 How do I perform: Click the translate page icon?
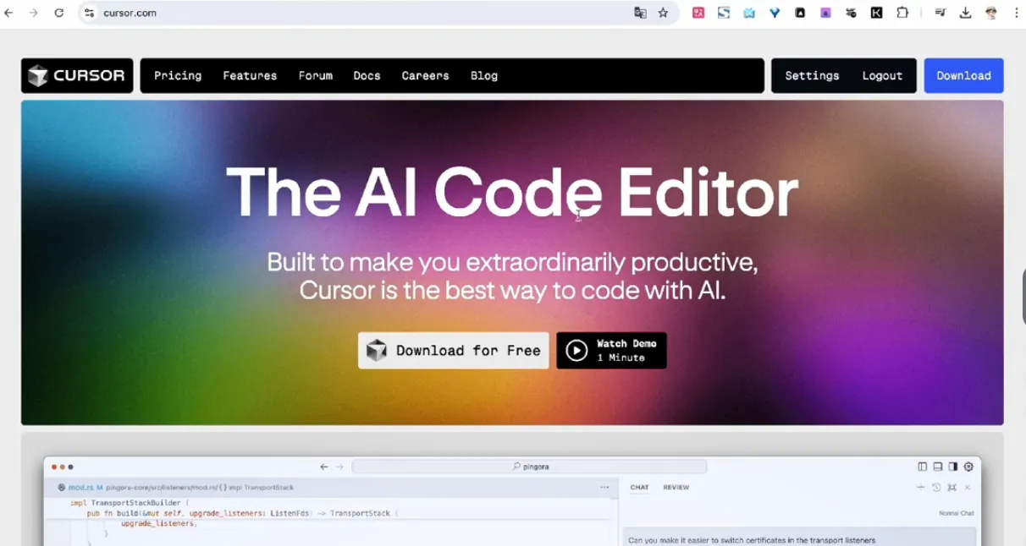(x=640, y=13)
